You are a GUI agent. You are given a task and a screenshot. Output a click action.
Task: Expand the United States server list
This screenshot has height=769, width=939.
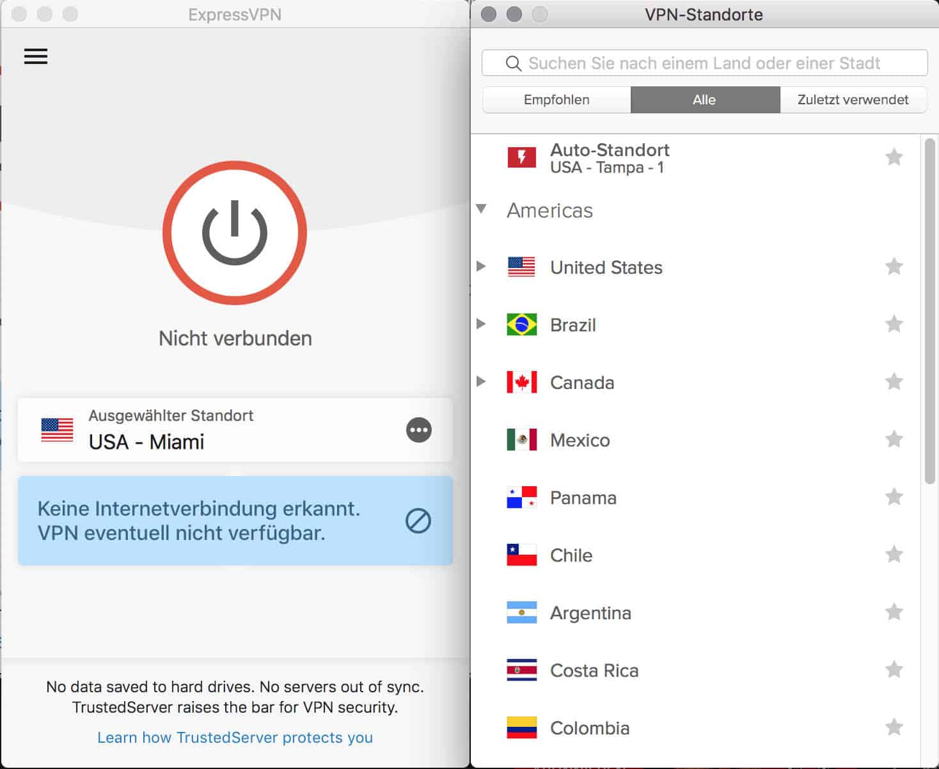tap(481, 266)
